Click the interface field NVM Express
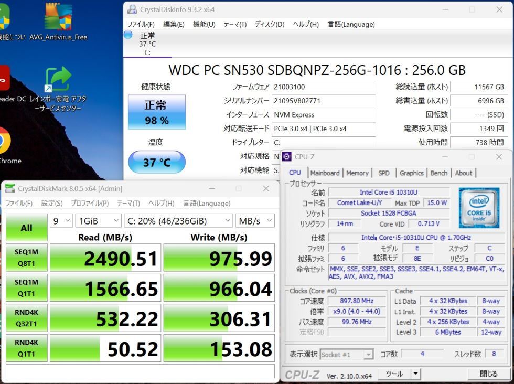514x384 pixels. pyautogui.click(x=324, y=115)
